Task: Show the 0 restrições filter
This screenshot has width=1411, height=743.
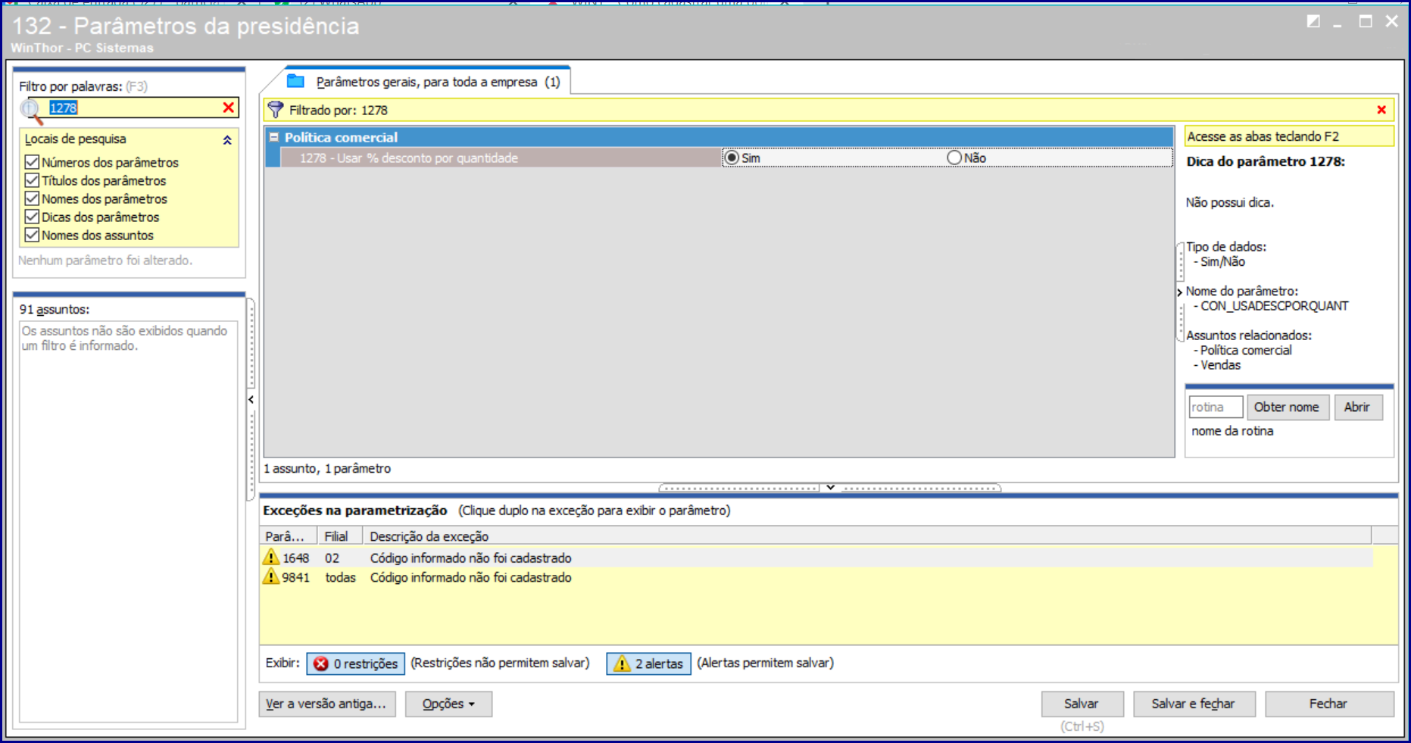Action: pos(355,663)
